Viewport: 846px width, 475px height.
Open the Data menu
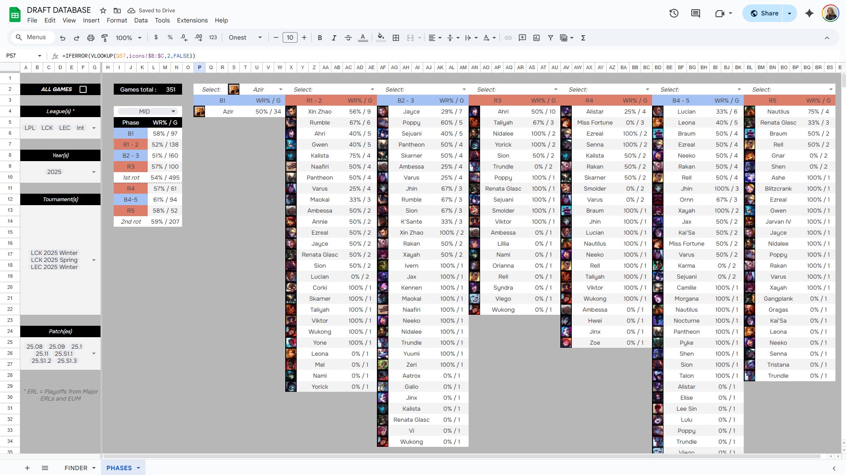point(141,20)
